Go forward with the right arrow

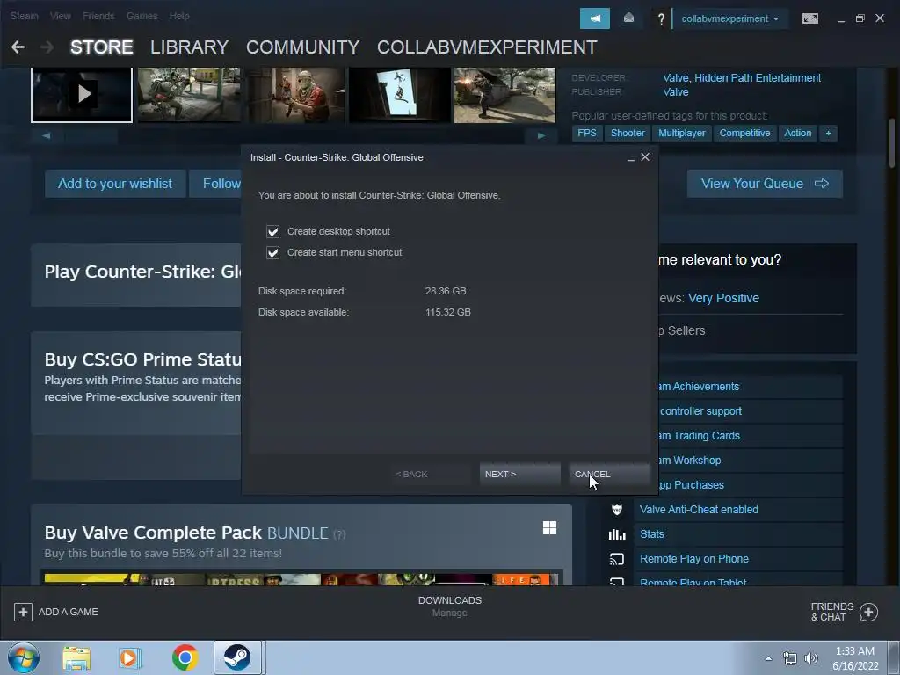[47, 47]
